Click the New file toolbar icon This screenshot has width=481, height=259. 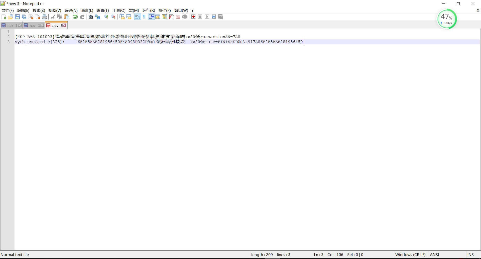point(4,17)
